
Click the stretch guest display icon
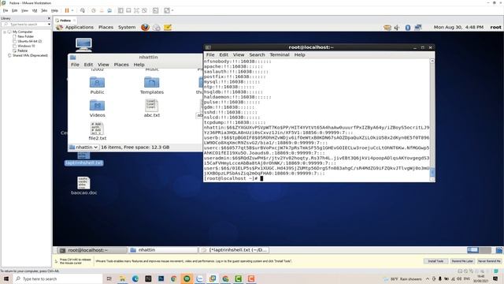point(167,10)
